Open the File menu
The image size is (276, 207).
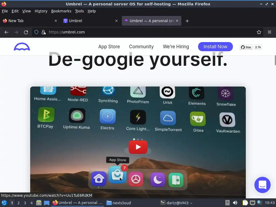pos(5,11)
